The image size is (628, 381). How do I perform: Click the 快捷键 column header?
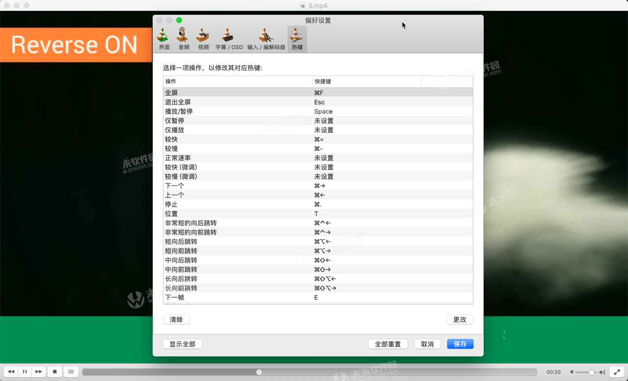(x=367, y=81)
